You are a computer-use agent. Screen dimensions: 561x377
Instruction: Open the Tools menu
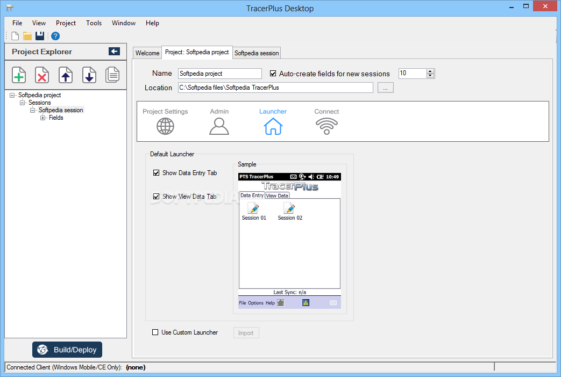click(94, 23)
